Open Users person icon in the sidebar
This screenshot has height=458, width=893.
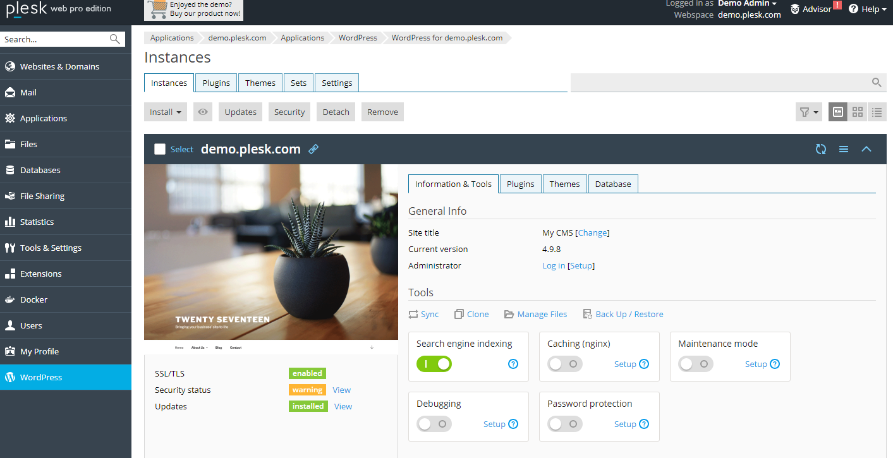(10, 325)
